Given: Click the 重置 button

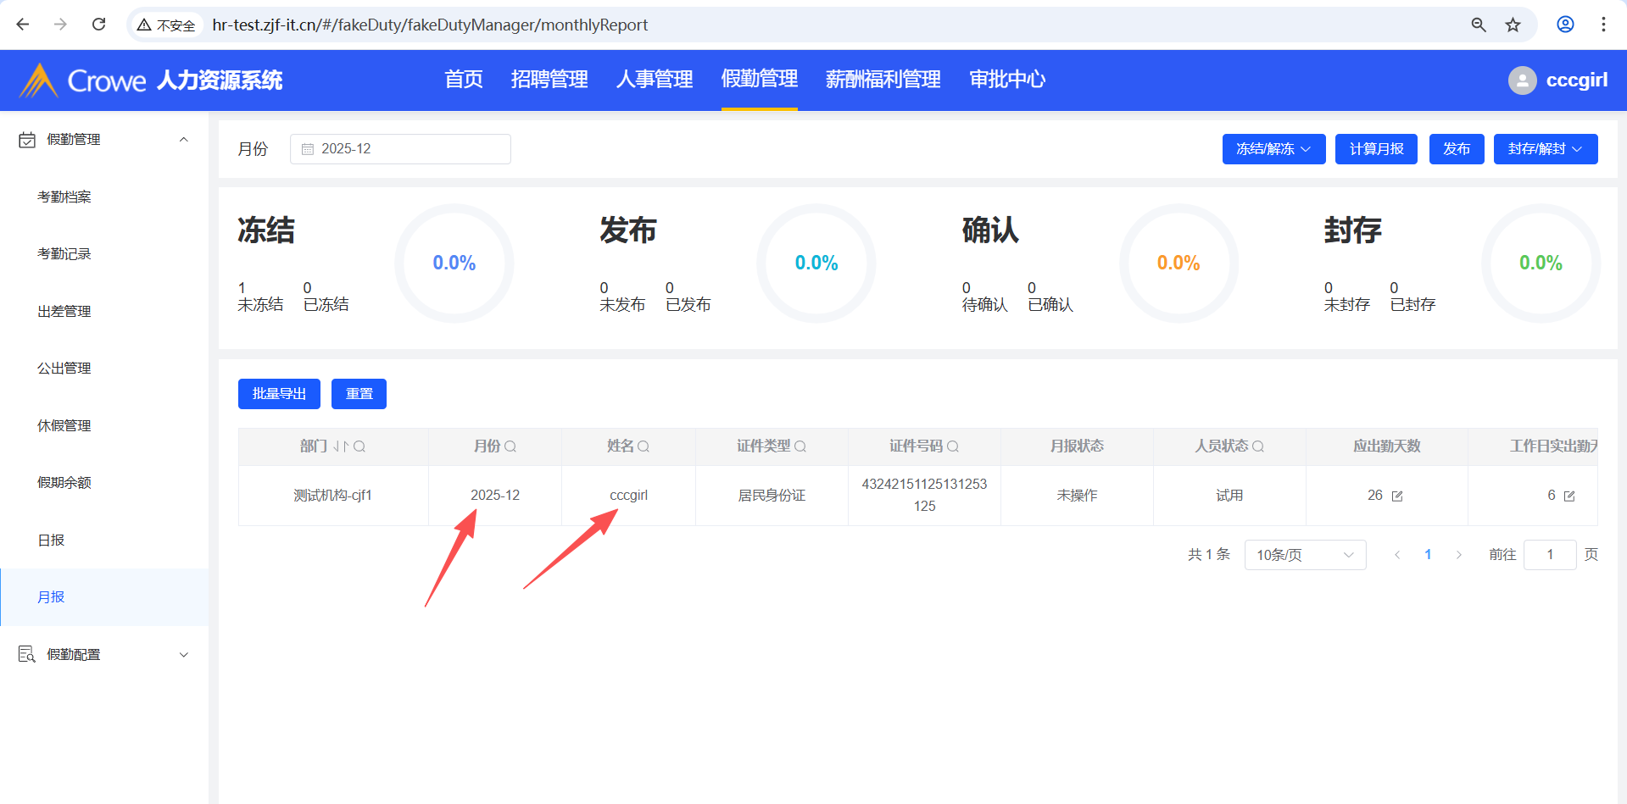Looking at the screenshot, I should pos(359,394).
